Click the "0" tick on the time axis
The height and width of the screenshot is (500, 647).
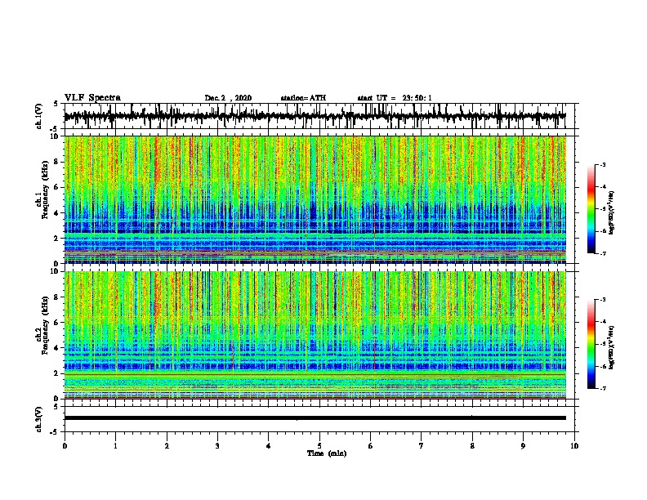65,445
